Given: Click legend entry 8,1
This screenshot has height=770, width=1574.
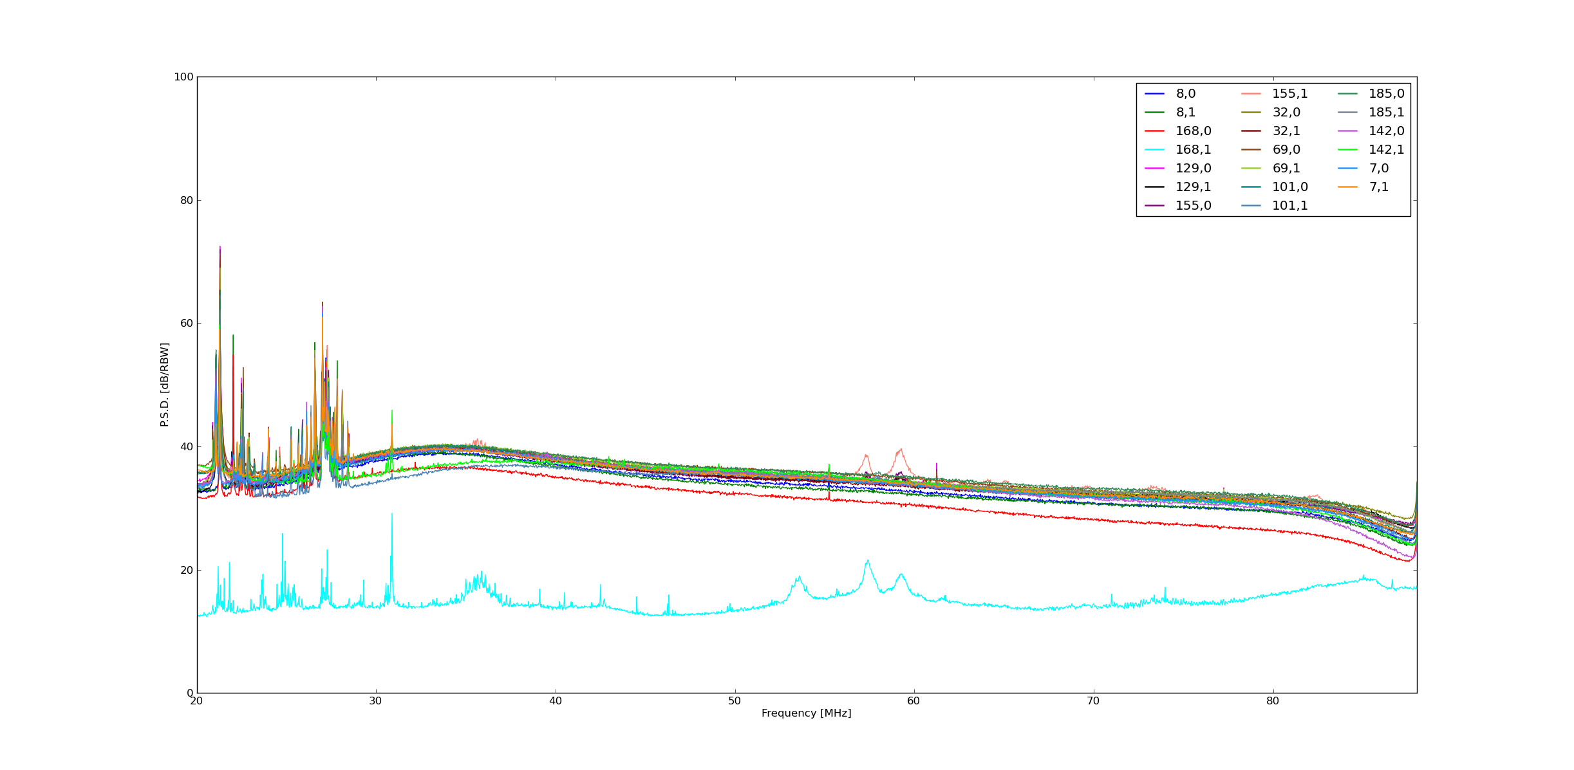Looking at the screenshot, I should coord(1170,113).
